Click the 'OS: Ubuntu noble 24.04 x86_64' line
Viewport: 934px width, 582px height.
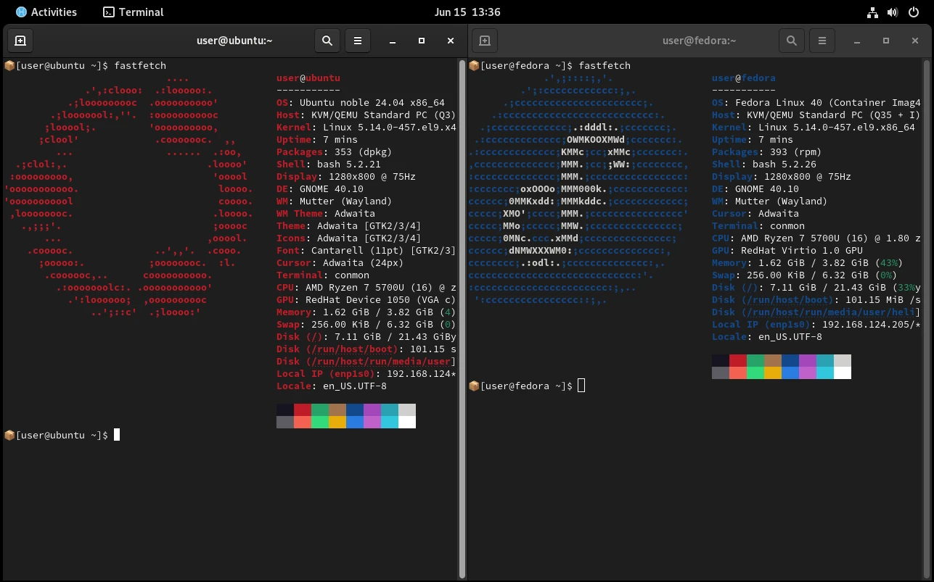(x=361, y=103)
